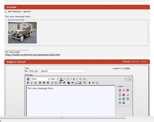
Task: Click the paperclip attachments icon
Action: 74,79
